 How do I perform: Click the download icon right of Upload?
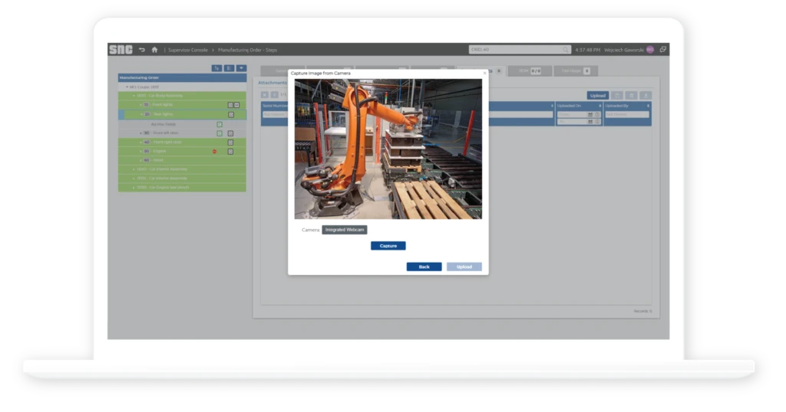click(x=616, y=96)
